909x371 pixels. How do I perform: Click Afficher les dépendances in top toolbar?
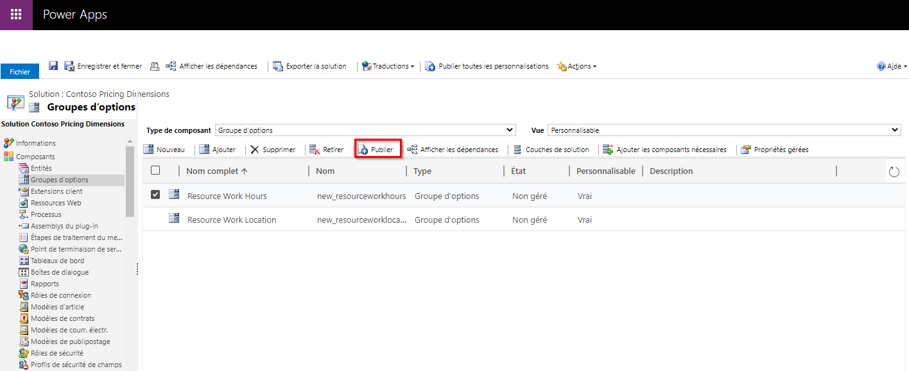212,66
